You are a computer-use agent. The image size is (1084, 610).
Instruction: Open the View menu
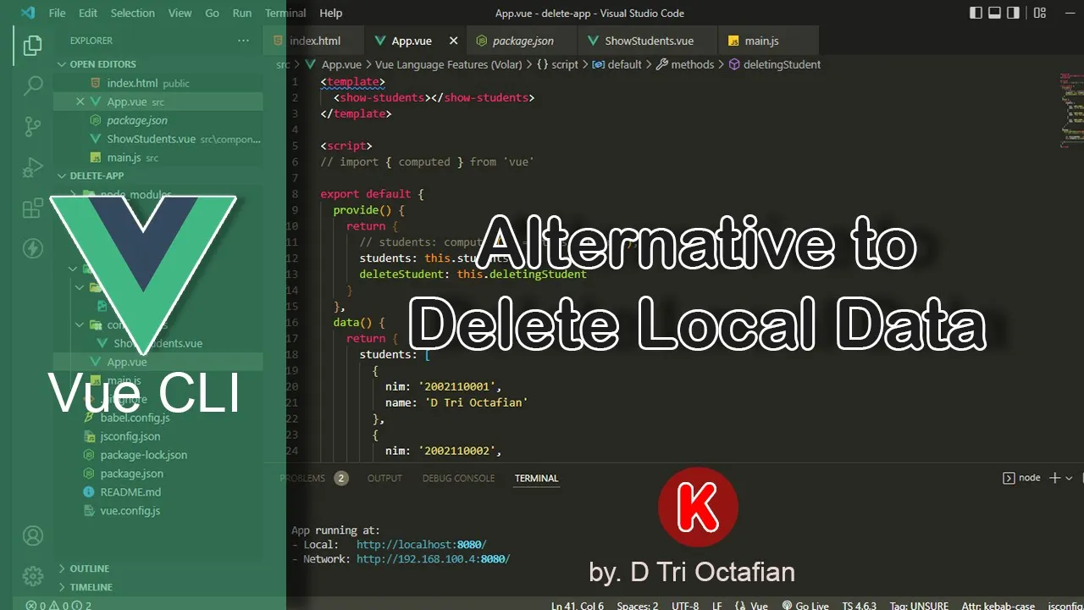[x=180, y=13]
